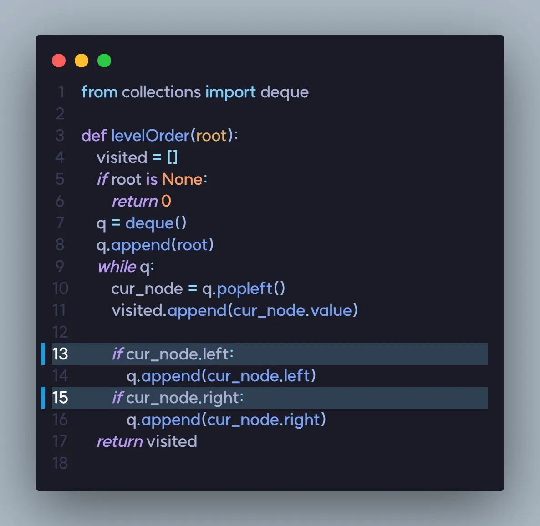Viewport: 540px width, 526px height.
Task: Select line number 15 in the gutter
Action: coord(60,398)
